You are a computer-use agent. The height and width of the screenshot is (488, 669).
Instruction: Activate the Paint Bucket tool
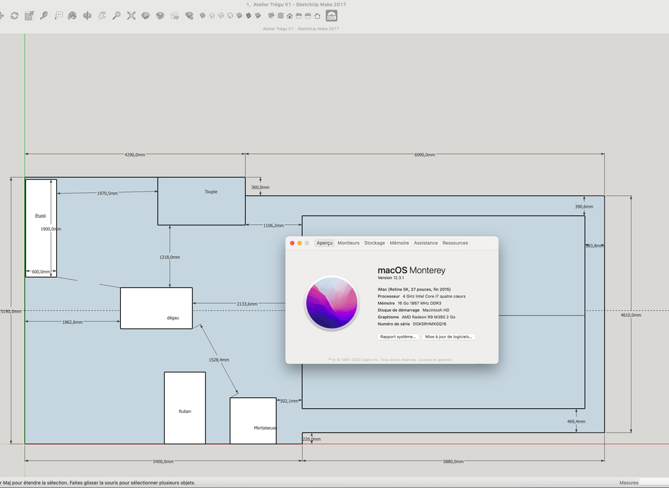pyautogui.click(x=72, y=16)
